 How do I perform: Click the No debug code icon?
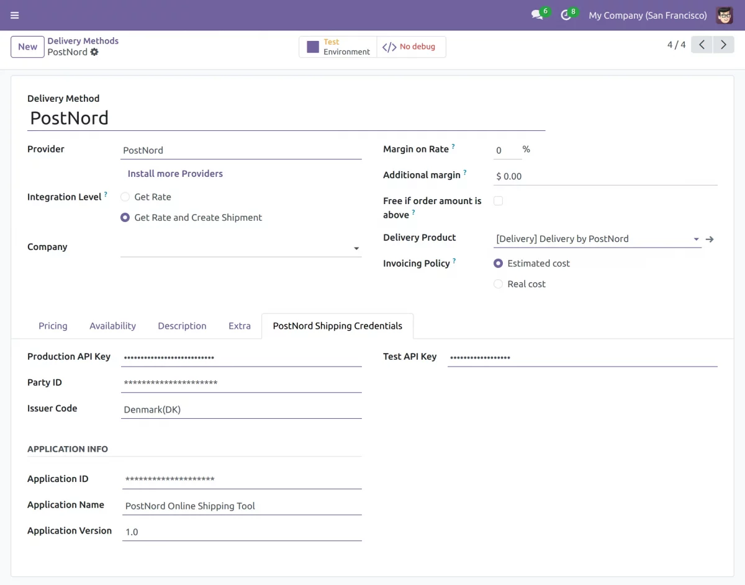tap(389, 47)
